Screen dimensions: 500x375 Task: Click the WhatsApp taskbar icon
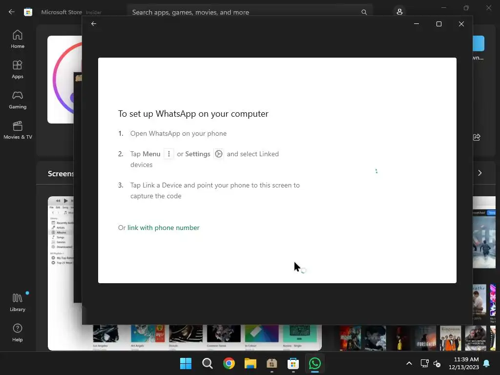[x=315, y=363]
